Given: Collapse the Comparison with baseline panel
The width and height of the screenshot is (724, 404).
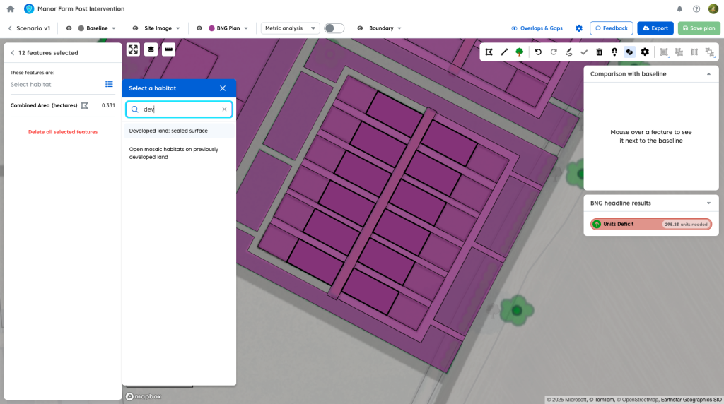Looking at the screenshot, I should point(708,73).
